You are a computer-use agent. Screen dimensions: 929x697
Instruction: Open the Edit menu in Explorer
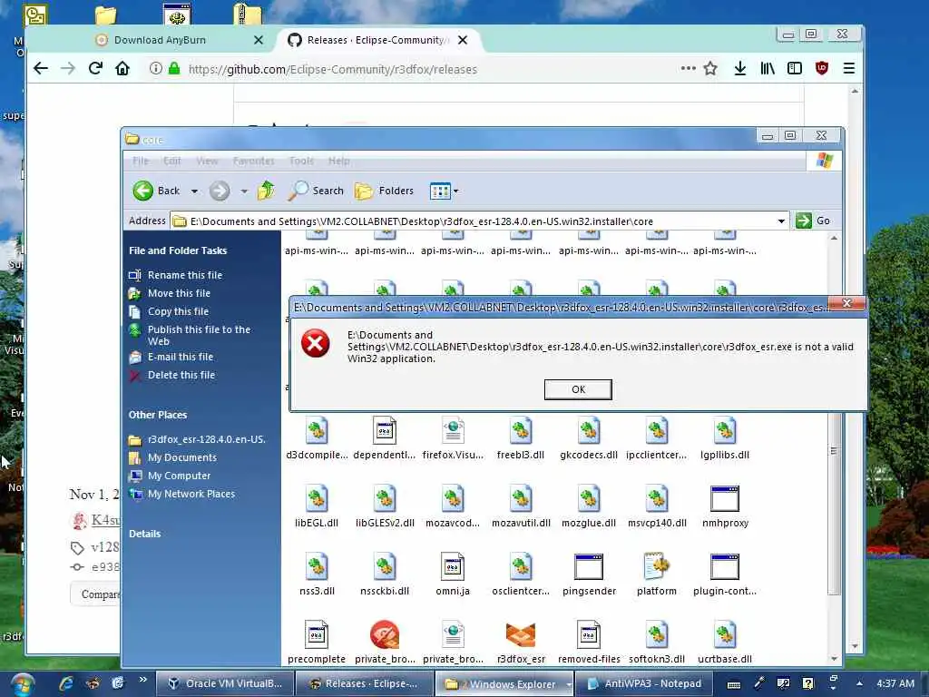pos(171,161)
